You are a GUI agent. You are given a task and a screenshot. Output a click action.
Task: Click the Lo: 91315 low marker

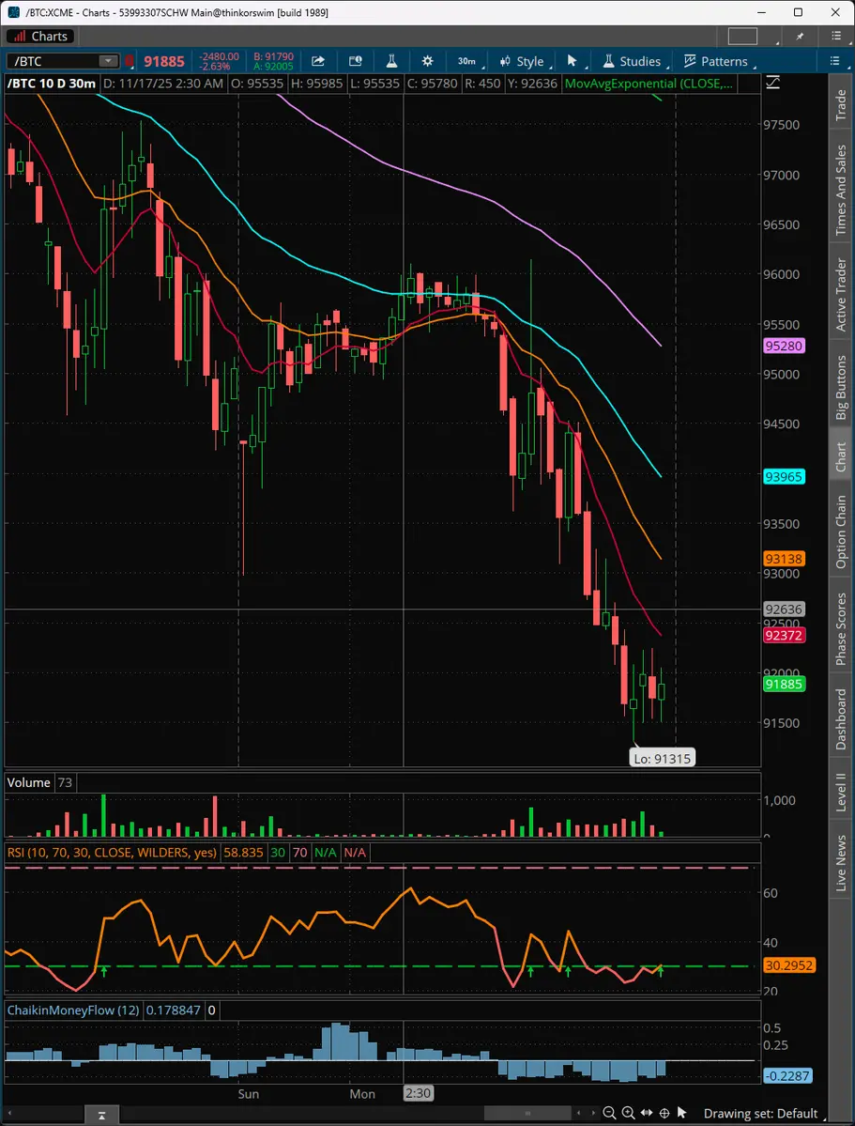[x=662, y=758]
